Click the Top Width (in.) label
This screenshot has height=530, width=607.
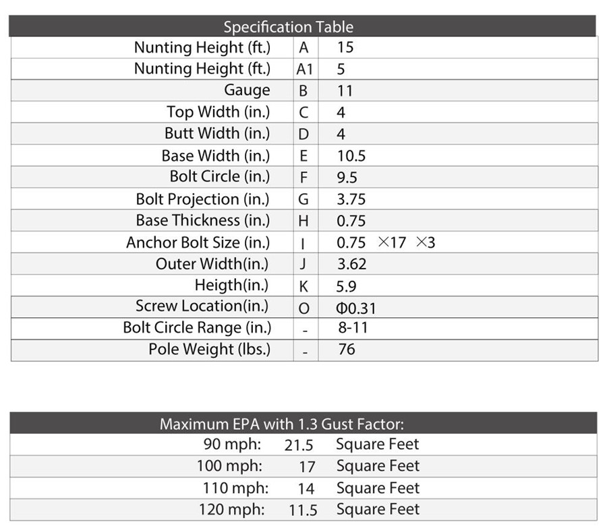(218, 112)
